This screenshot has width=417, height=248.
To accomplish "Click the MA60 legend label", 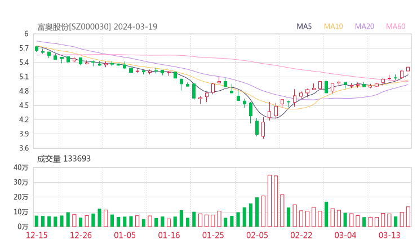I will pos(396,26).
